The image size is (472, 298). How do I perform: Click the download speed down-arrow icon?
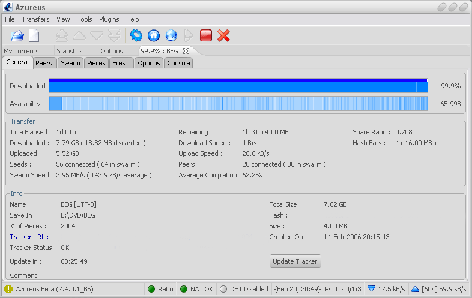click(x=372, y=288)
